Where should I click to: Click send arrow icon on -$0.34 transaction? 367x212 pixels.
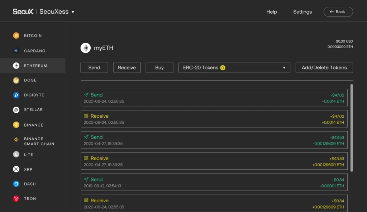(86, 179)
